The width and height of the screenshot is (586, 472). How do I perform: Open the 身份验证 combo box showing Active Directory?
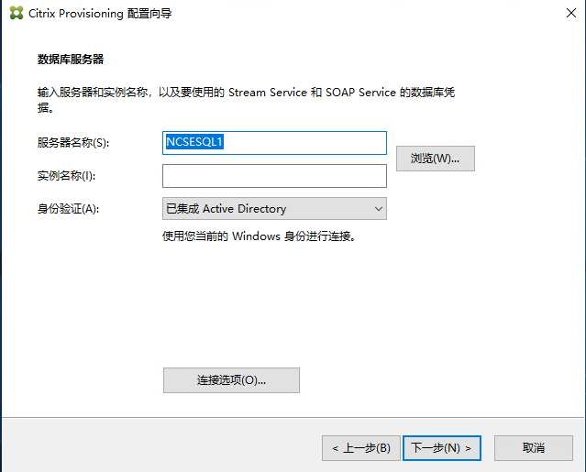click(x=274, y=209)
